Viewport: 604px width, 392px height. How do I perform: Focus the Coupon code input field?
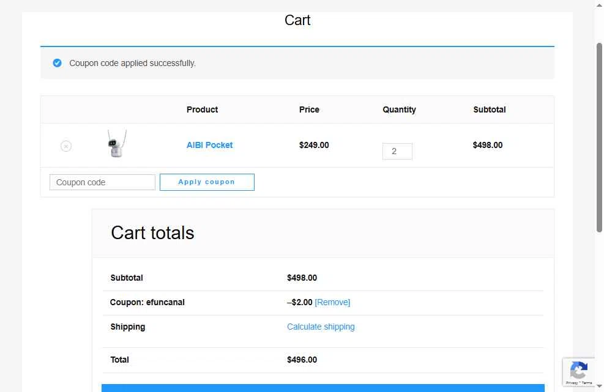click(x=102, y=182)
